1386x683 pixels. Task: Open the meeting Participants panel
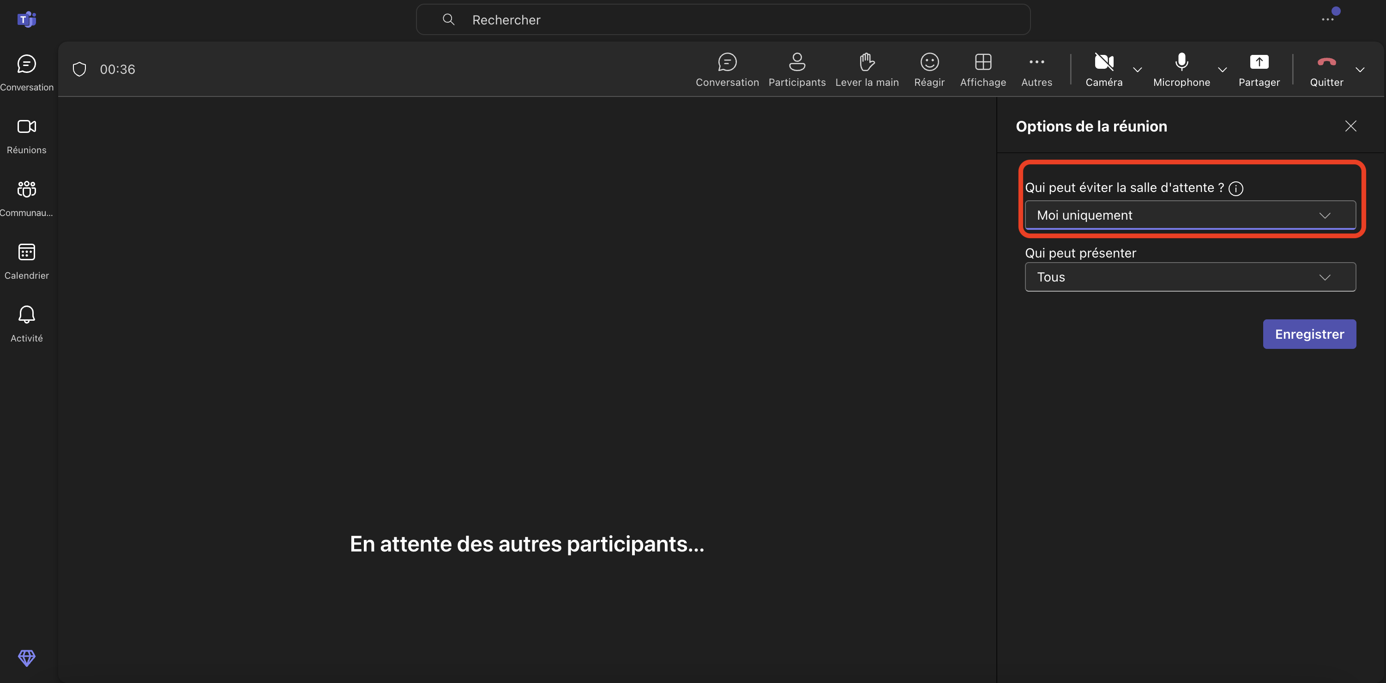point(796,69)
